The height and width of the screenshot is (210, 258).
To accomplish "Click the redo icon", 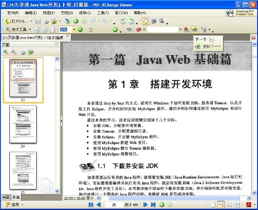I will [105, 21].
